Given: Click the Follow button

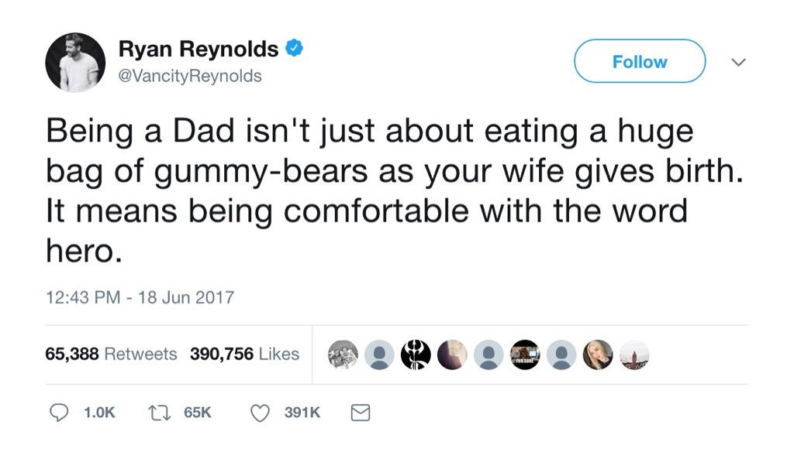Looking at the screenshot, I should pyautogui.click(x=639, y=61).
